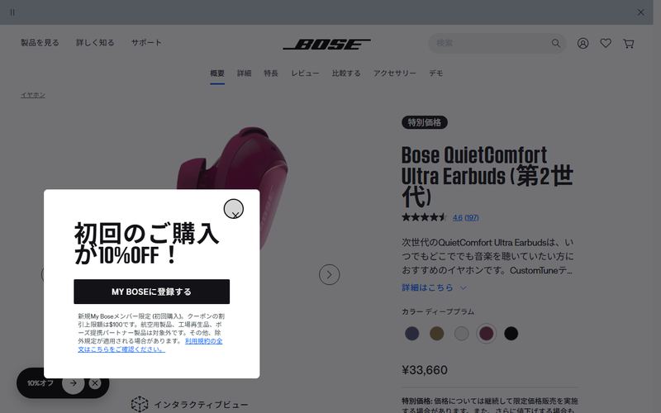Click the 3D cube icon
This screenshot has width=661, height=413.
[140, 404]
